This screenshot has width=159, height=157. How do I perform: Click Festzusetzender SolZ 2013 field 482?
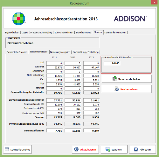(91, 113)
